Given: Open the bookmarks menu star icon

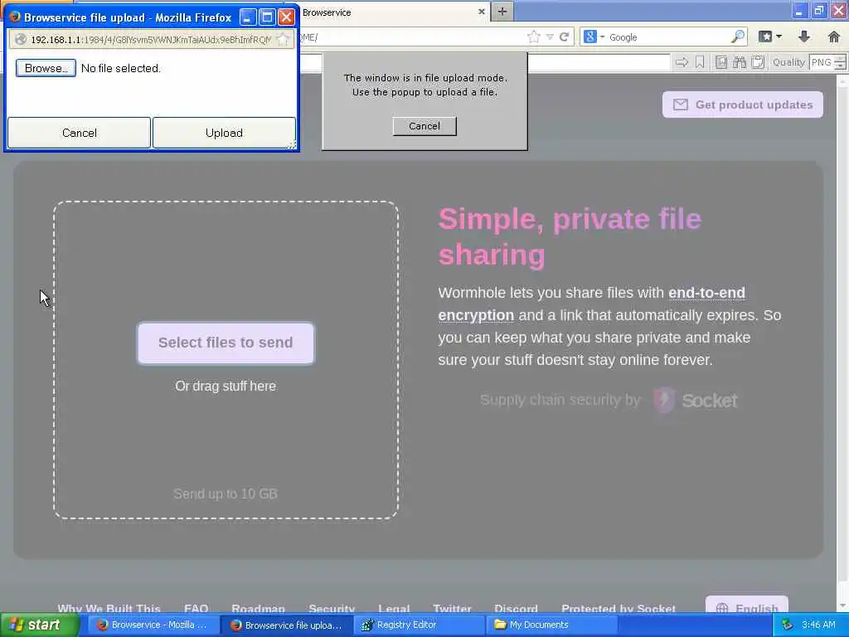Looking at the screenshot, I should pos(765,36).
